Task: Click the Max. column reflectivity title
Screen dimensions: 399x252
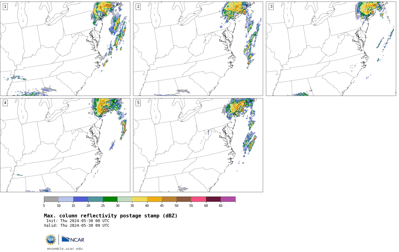Action: [x=111, y=216]
